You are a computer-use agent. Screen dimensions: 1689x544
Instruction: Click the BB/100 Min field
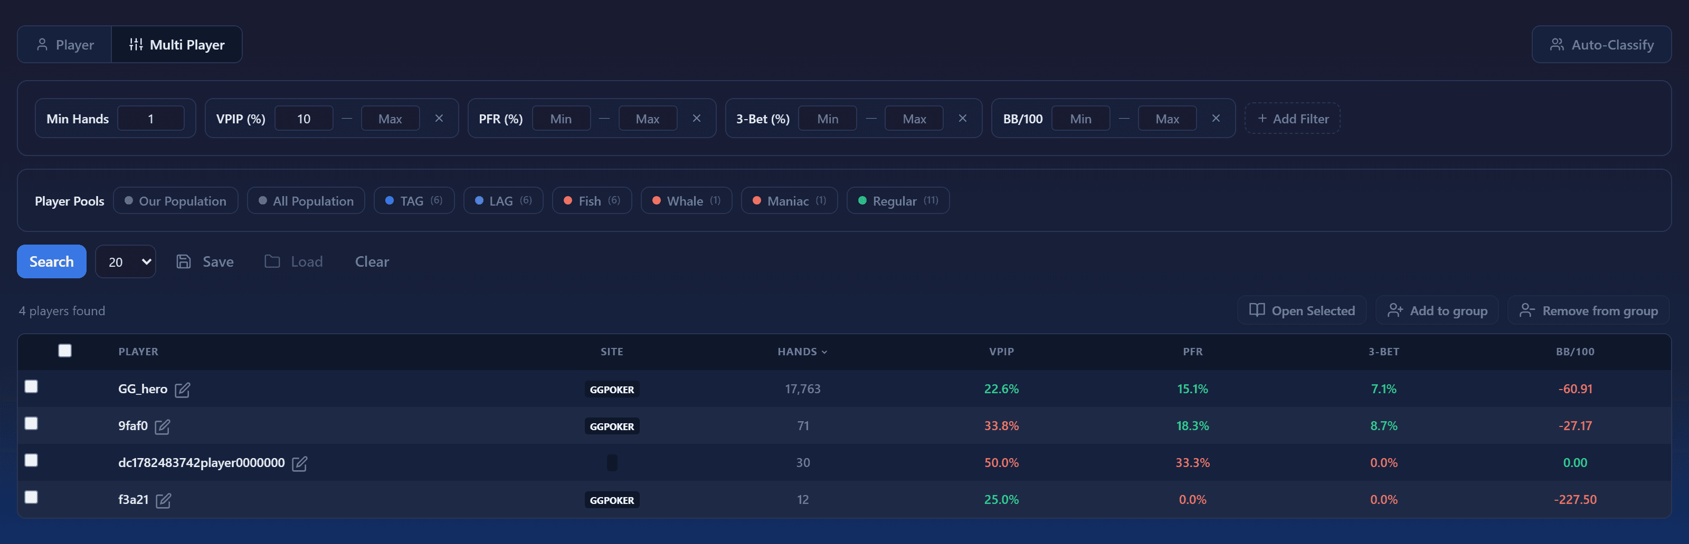click(x=1080, y=119)
